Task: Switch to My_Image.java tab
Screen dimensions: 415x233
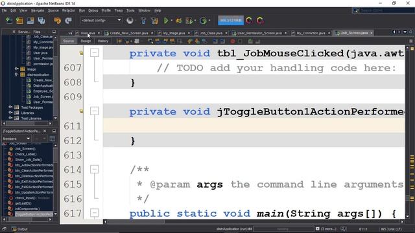Action: 174,33
